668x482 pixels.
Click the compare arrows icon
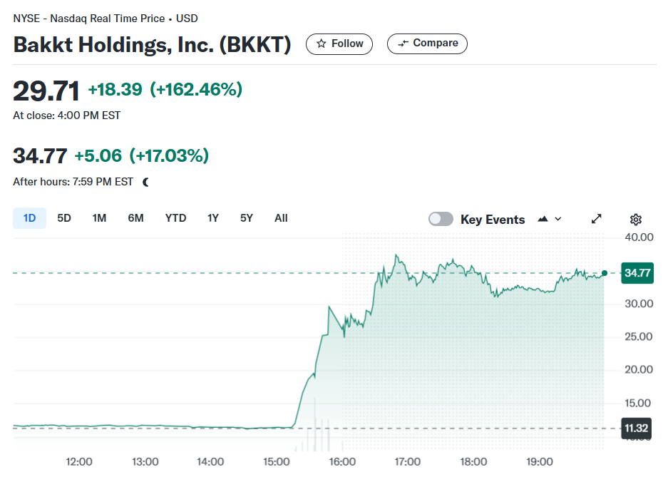[x=403, y=43]
